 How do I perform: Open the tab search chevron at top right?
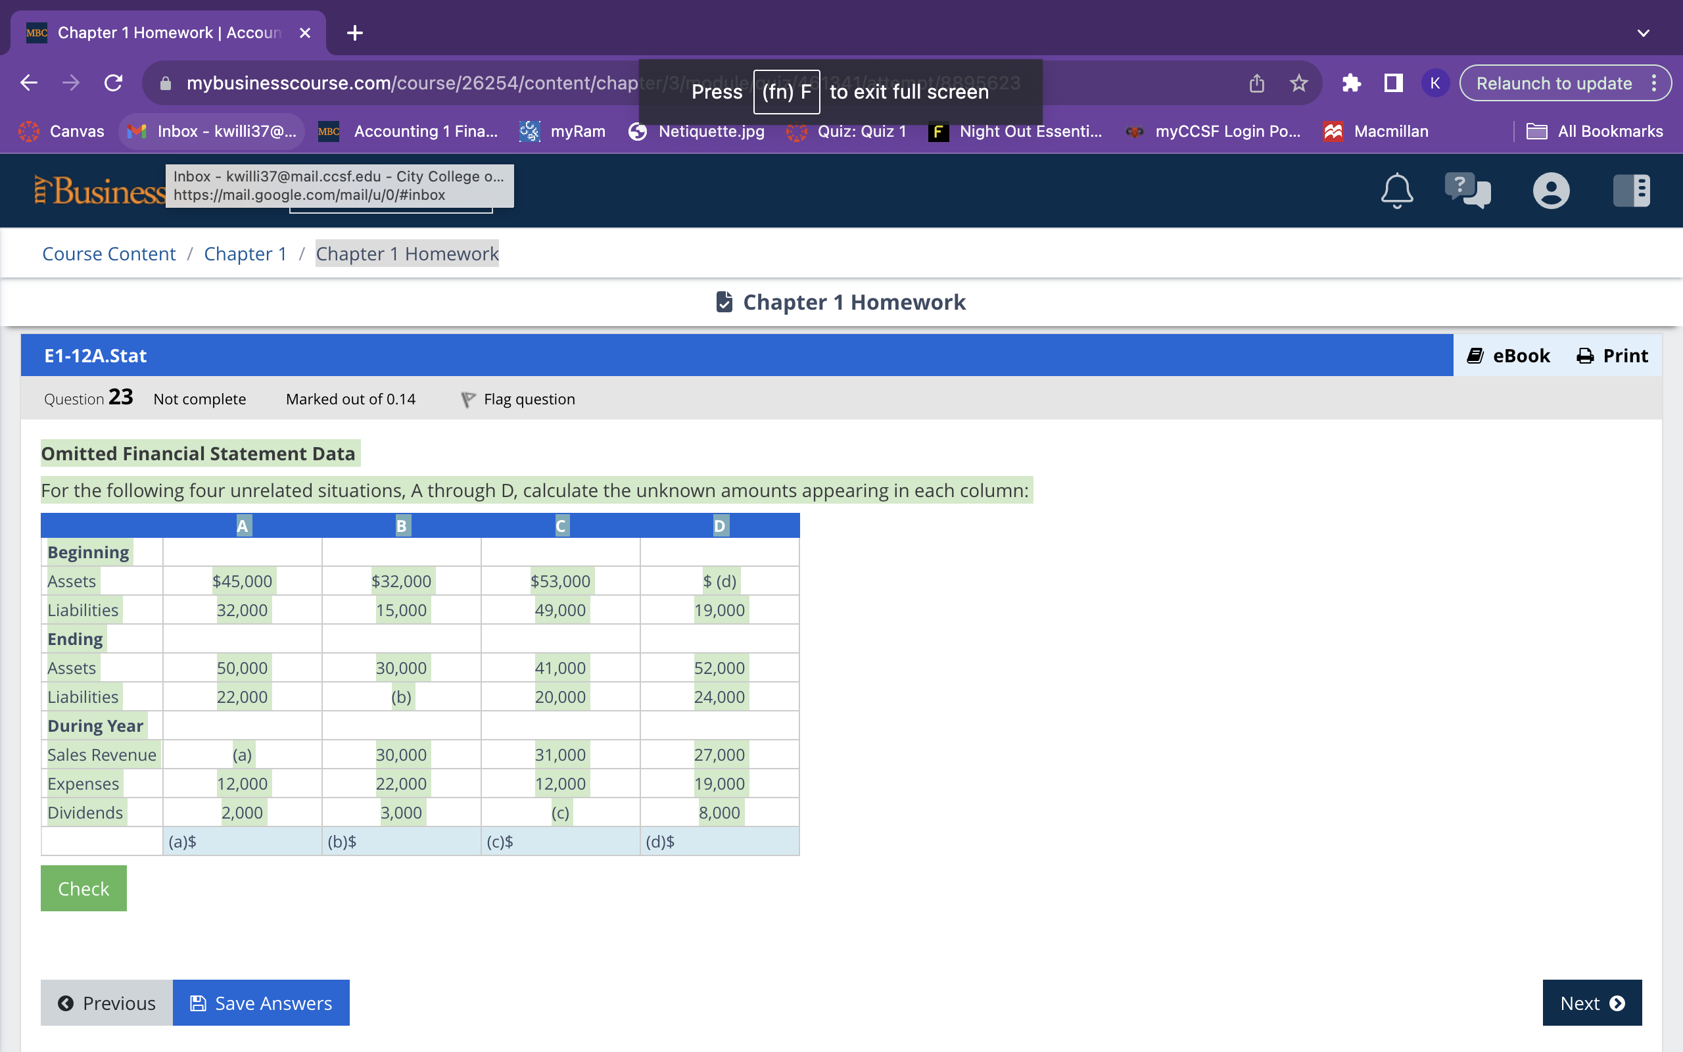[1644, 33]
